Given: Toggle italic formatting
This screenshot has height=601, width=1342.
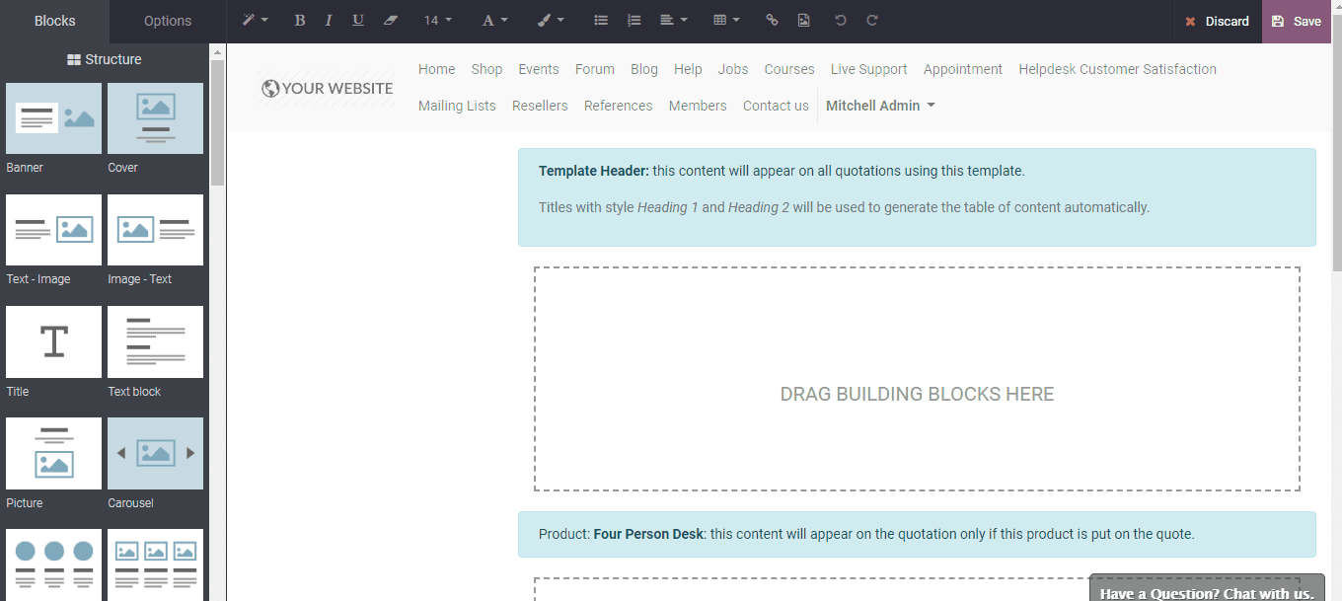Looking at the screenshot, I should tap(328, 20).
